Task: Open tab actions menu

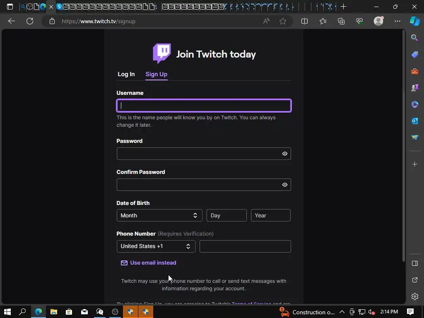Action: click(x=10, y=7)
